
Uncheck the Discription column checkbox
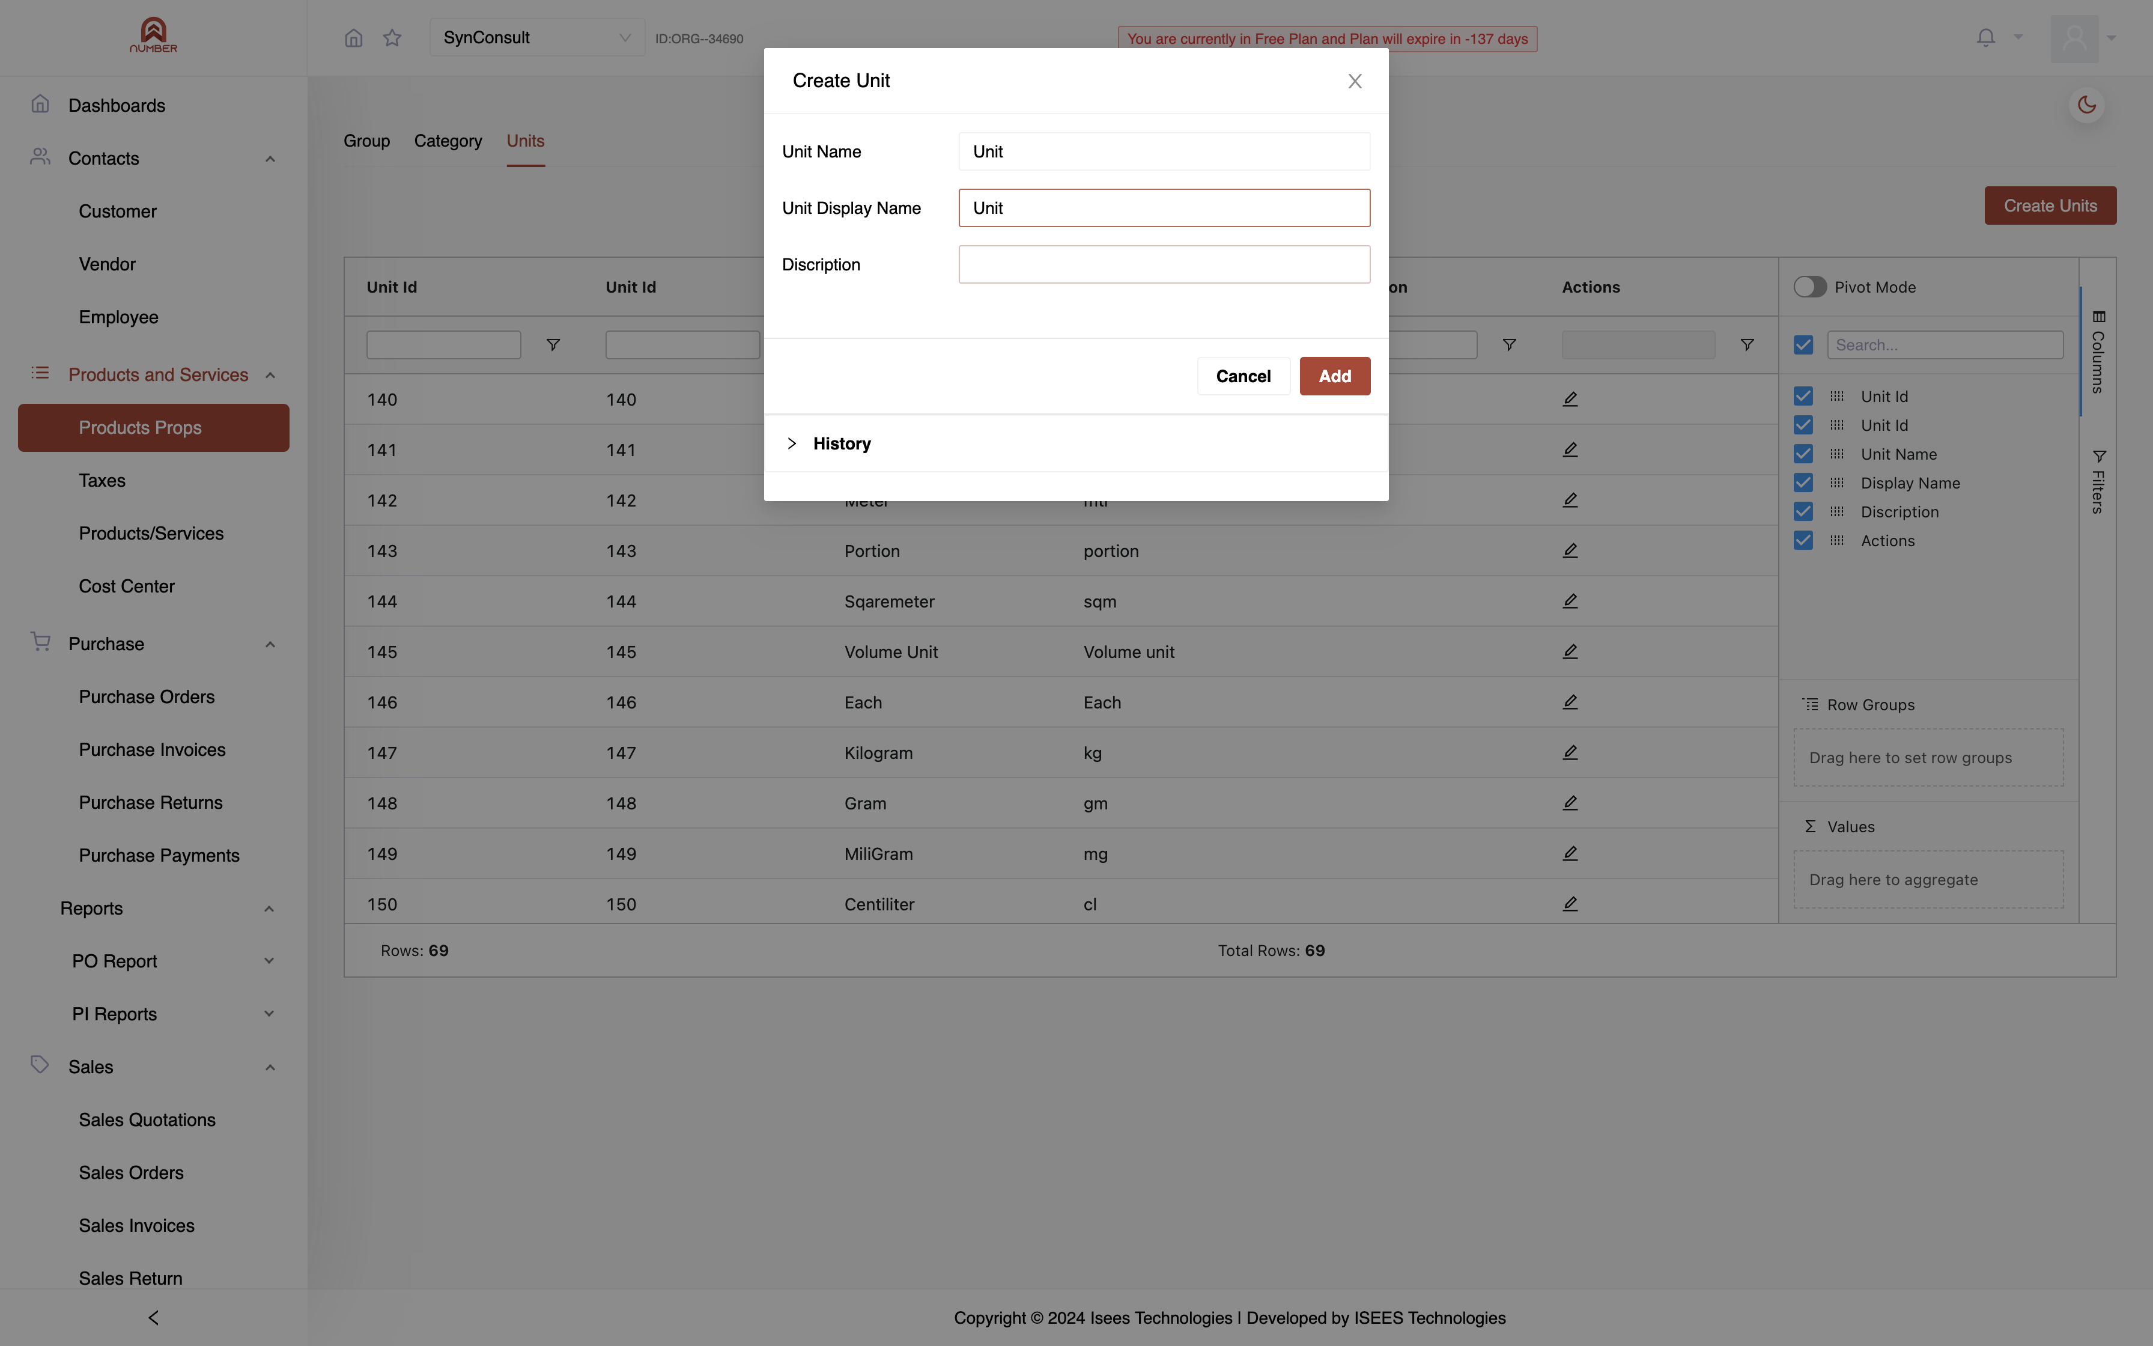click(1803, 512)
